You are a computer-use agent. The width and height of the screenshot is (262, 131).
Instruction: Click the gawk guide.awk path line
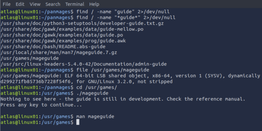(63, 41)
